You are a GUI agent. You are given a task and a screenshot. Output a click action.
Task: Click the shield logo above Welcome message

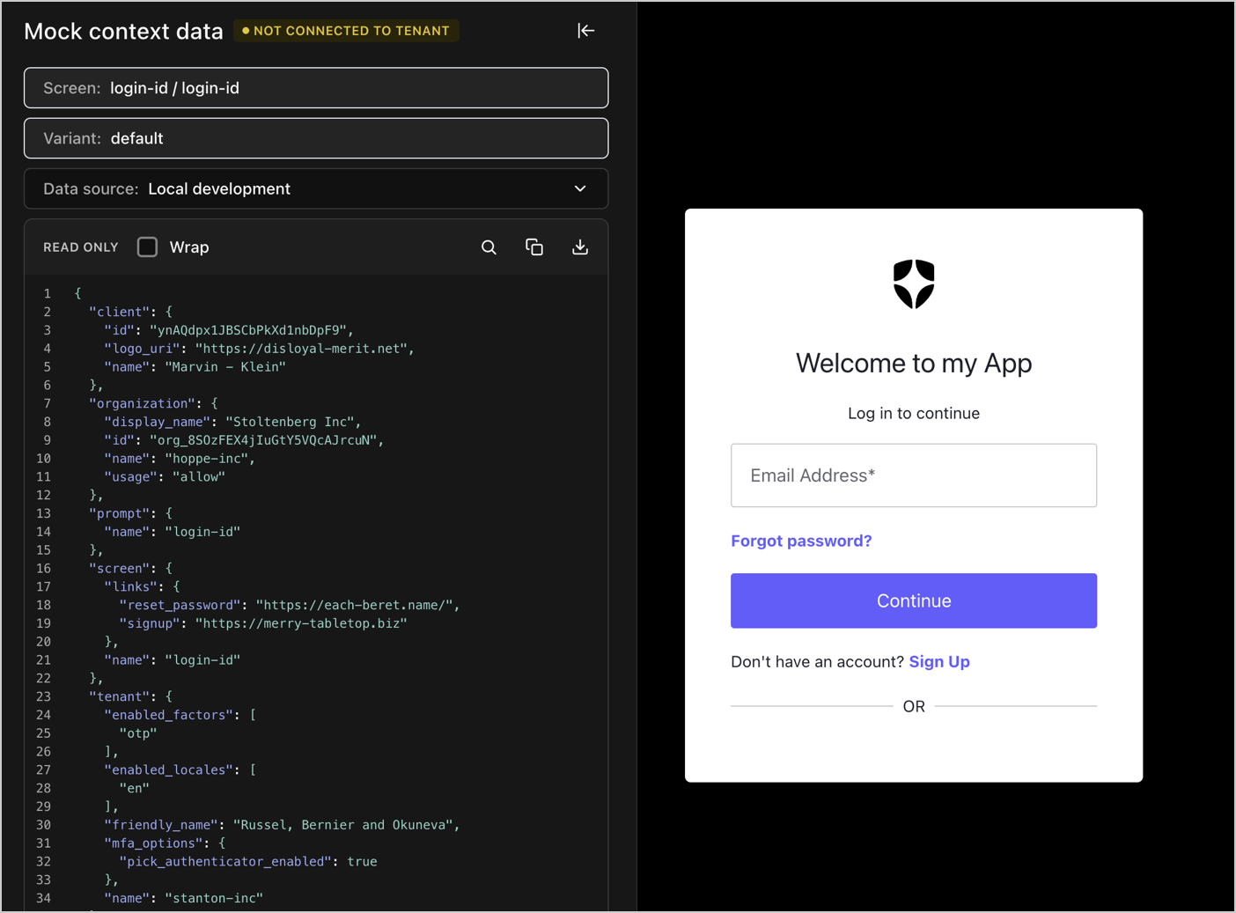(x=913, y=283)
